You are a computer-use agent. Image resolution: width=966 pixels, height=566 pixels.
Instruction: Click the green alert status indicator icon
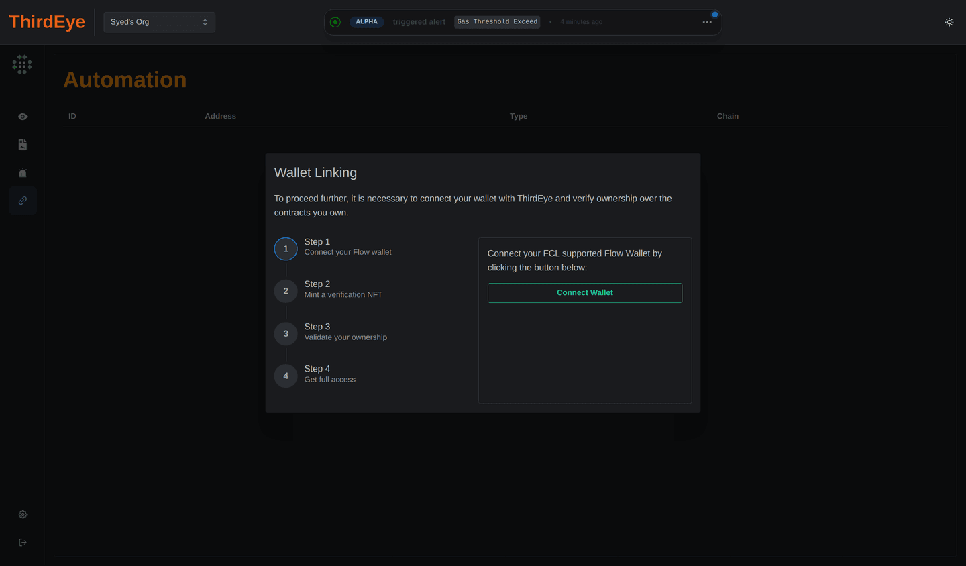335,22
